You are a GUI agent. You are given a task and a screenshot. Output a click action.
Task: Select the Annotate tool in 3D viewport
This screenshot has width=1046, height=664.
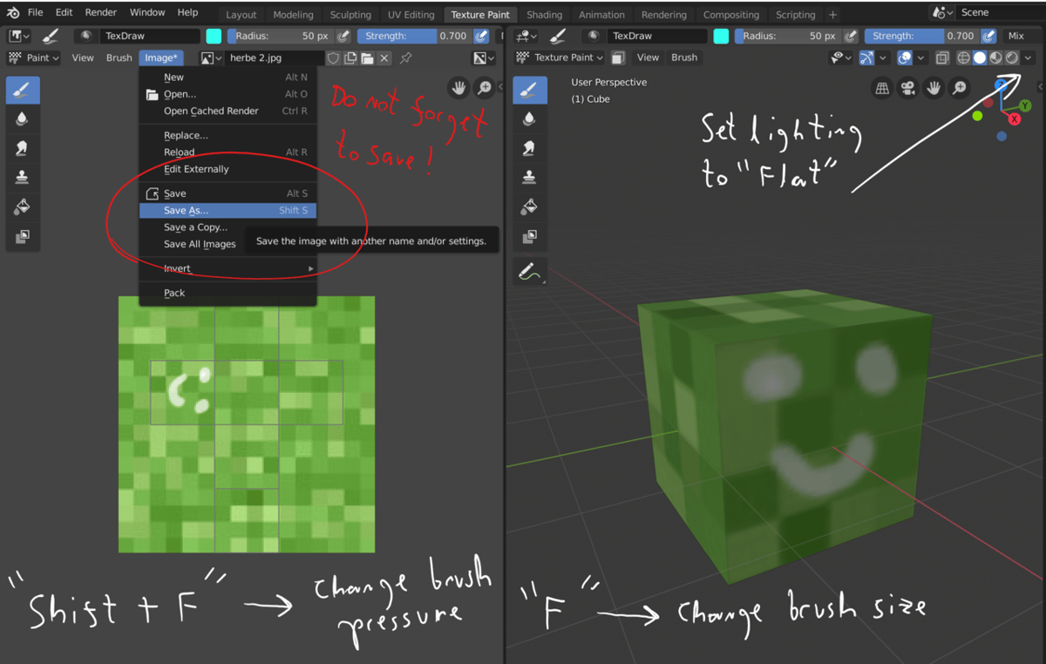click(529, 272)
